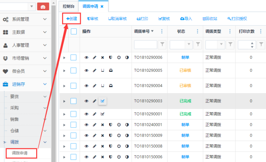Screen dimensions: 266x162
Task: Click the filter funnel icon under 调拨单号
Action: pos(162,44)
